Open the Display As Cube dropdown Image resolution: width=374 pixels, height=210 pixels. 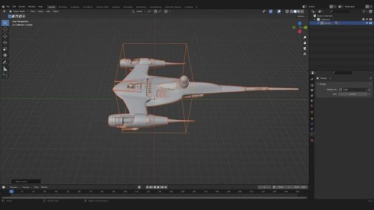(x=353, y=90)
